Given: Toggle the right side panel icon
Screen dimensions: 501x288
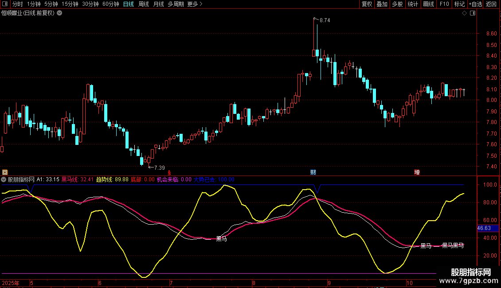Looking at the screenshot, I should coord(473,13).
